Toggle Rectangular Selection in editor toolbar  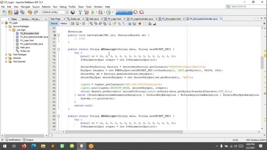tap(109, 24)
